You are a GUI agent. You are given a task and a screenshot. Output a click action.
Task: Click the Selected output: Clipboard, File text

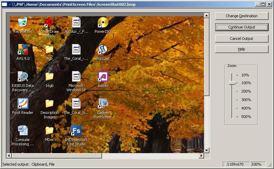tap(28, 164)
